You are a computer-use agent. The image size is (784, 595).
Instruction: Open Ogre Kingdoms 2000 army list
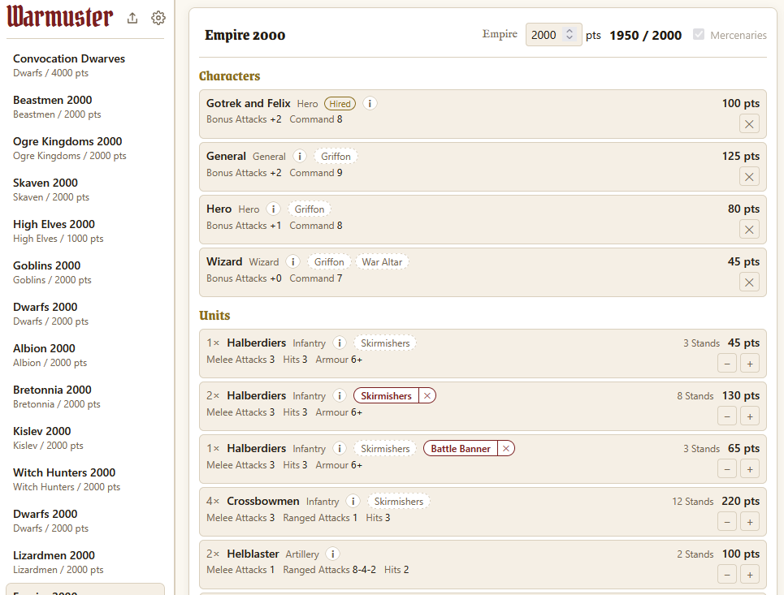click(85, 149)
